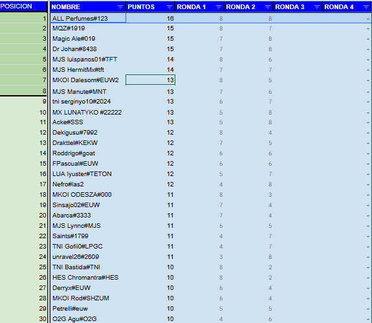This screenshot has height=323, width=372.
Task: Select the name cell MJS HermitMx#tft
Action: pos(88,70)
